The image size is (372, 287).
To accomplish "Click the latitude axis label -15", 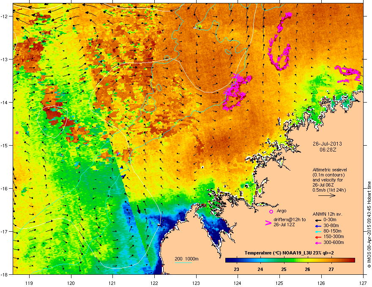I will click(x=5, y=145).
